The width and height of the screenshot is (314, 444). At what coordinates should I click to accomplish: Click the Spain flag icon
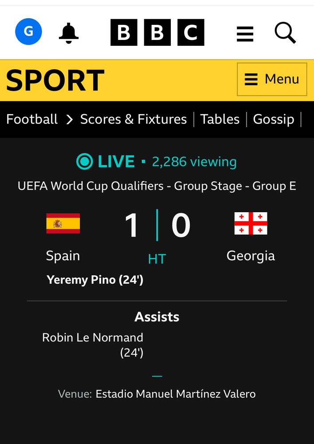pyautogui.click(x=63, y=223)
